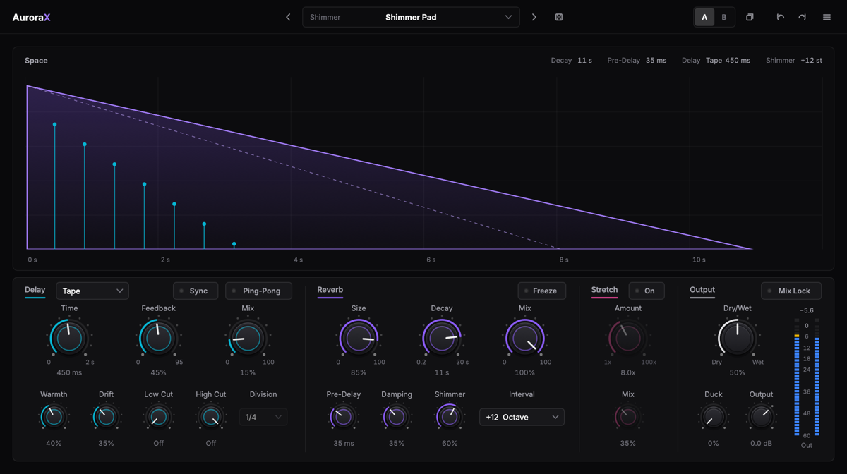Enable Ping-Pong delay mode
The width and height of the screenshot is (847, 474).
(258, 291)
